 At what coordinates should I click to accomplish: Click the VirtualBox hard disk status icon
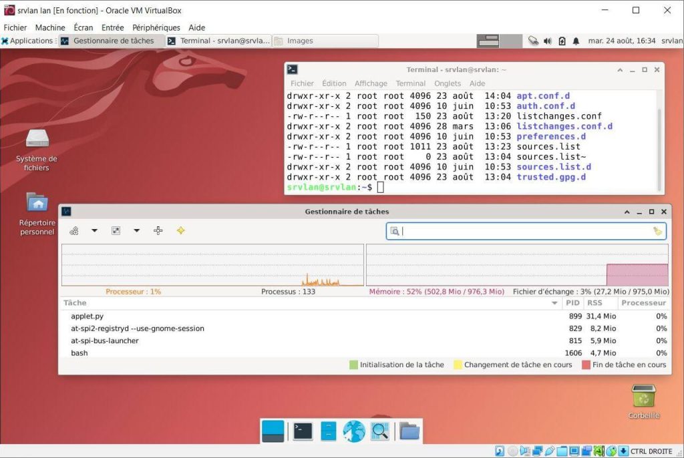pos(500,451)
